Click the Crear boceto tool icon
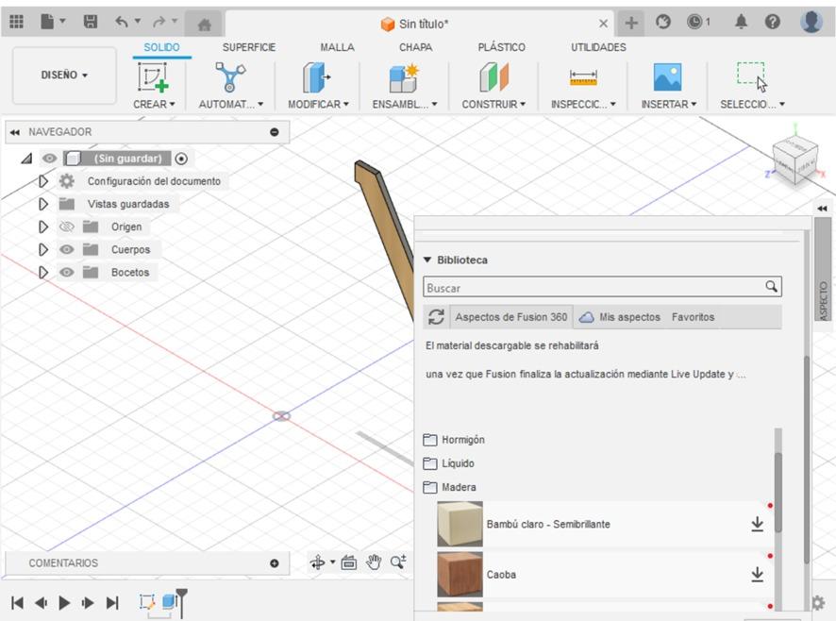Image resolution: width=836 pixels, height=621 pixels. pos(154,78)
